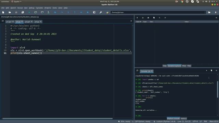Create a new file from the toolbar
Viewport: 219px width, 123px height.
3,12
